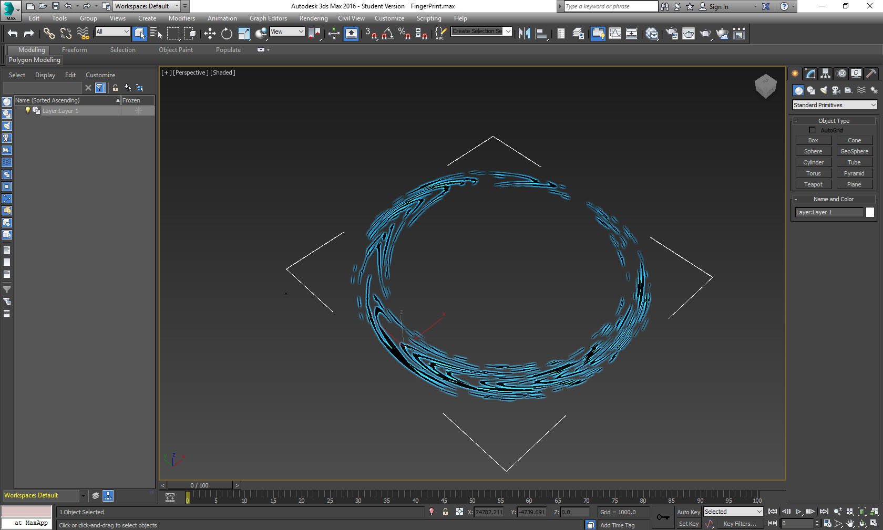
Task: Open the Standard Primitives dropdown
Action: coord(835,105)
